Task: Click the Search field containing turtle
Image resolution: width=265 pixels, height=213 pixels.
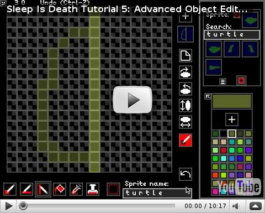Action: 232,35
